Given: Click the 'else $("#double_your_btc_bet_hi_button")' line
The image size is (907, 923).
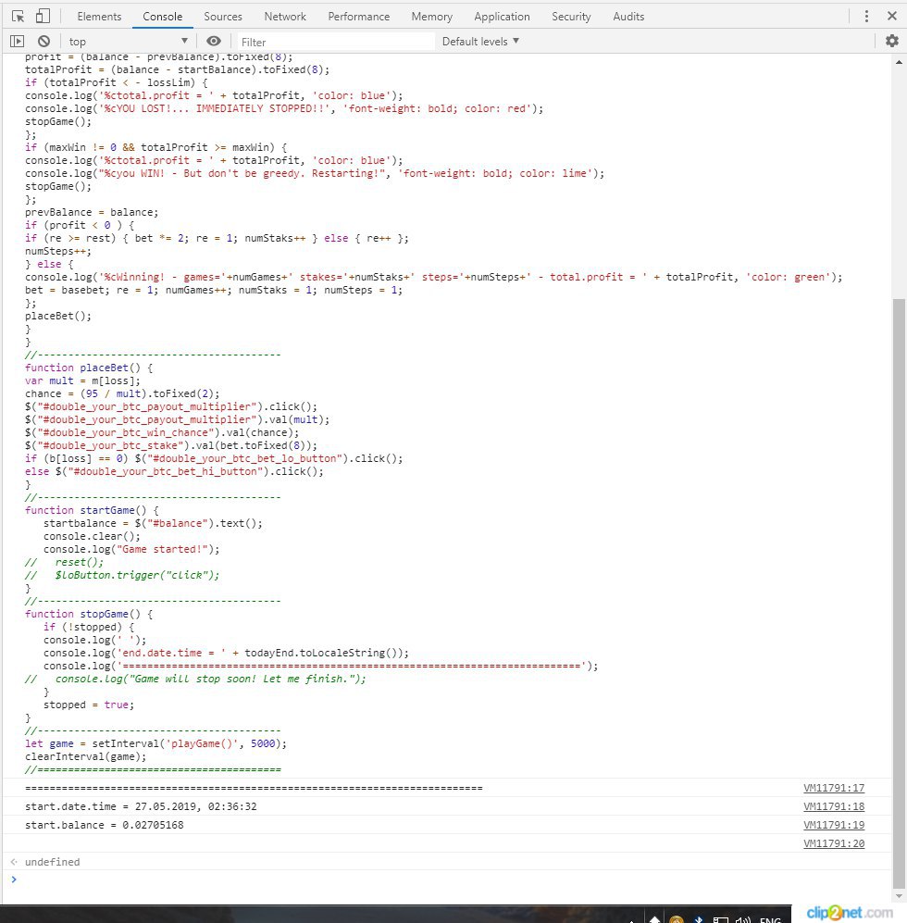Looking at the screenshot, I should pos(174,471).
